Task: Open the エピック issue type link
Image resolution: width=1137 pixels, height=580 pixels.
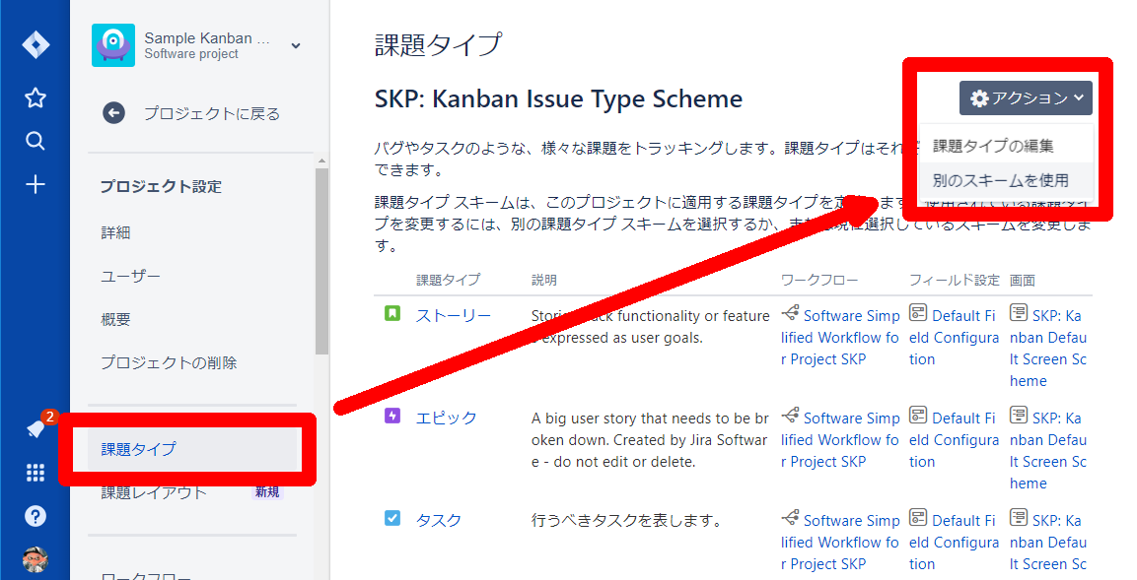Action: pos(446,418)
